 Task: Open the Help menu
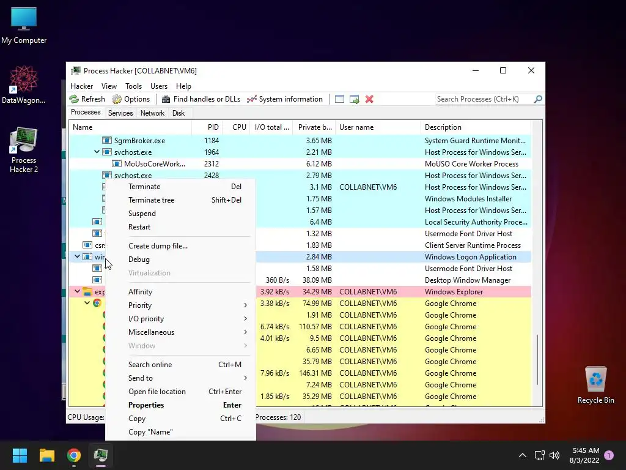tap(183, 86)
